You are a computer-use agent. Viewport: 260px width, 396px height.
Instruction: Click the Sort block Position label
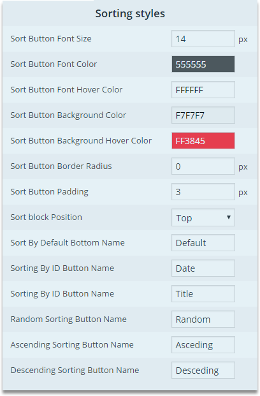click(x=46, y=217)
